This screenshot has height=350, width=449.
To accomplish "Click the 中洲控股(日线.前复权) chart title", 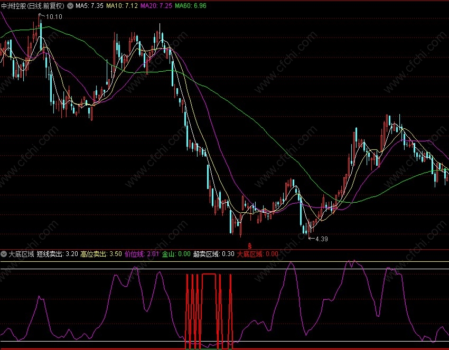I will [x=33, y=6].
